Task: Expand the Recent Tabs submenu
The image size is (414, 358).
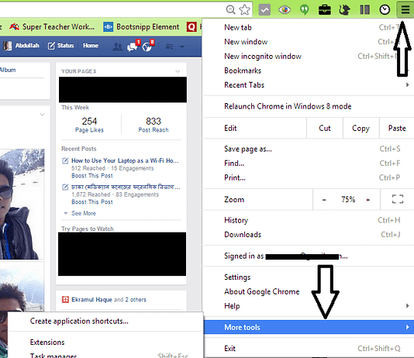Action: tap(309, 85)
